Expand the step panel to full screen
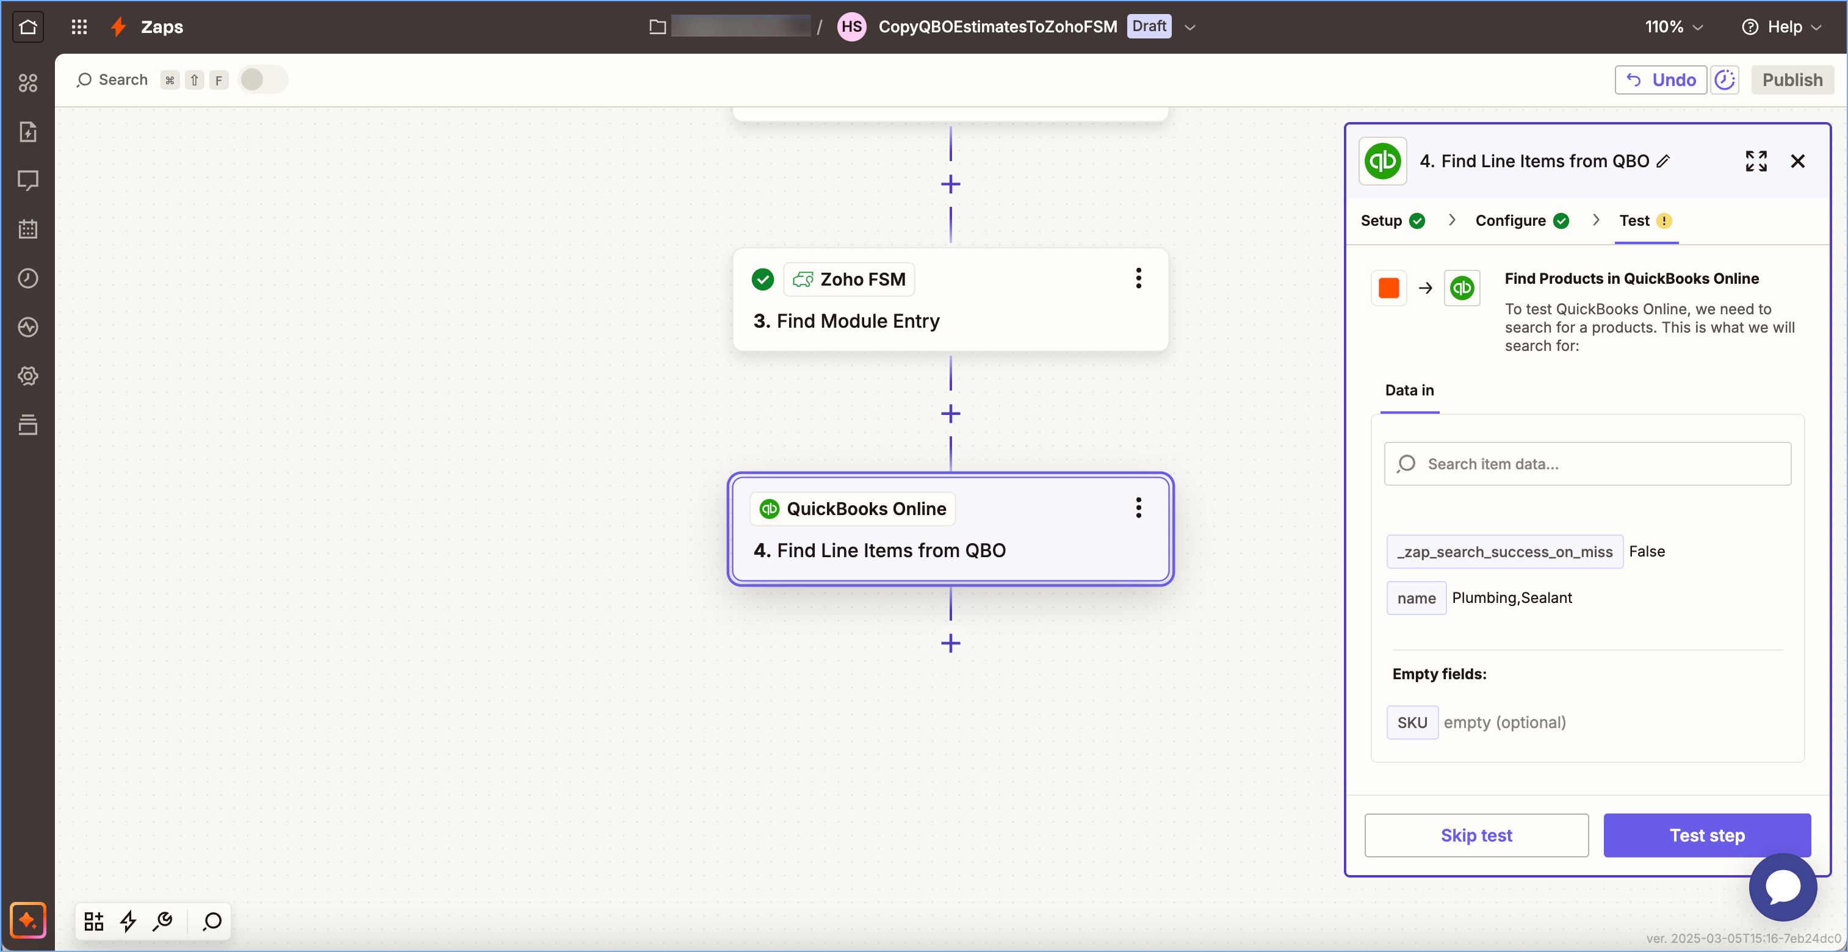This screenshot has width=1848, height=952. coord(1755,160)
